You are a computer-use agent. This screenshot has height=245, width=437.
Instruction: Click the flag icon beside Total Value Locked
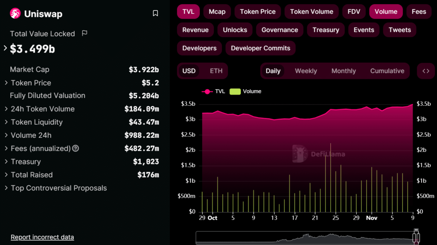(84, 33)
